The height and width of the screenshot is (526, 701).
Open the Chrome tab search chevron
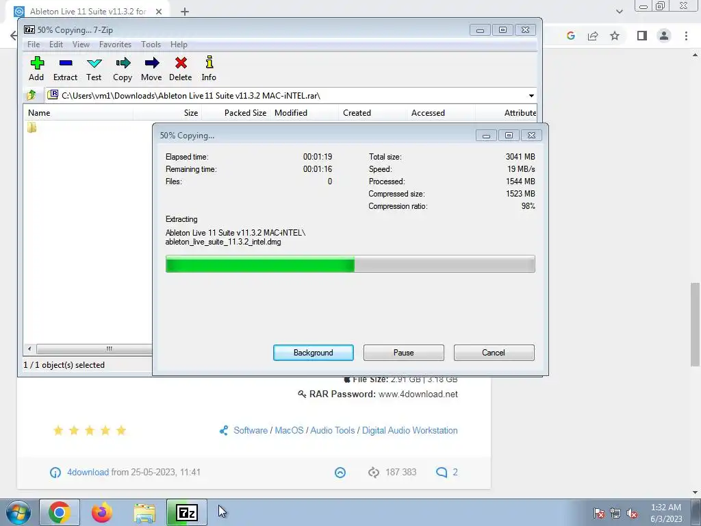pyautogui.click(x=619, y=12)
